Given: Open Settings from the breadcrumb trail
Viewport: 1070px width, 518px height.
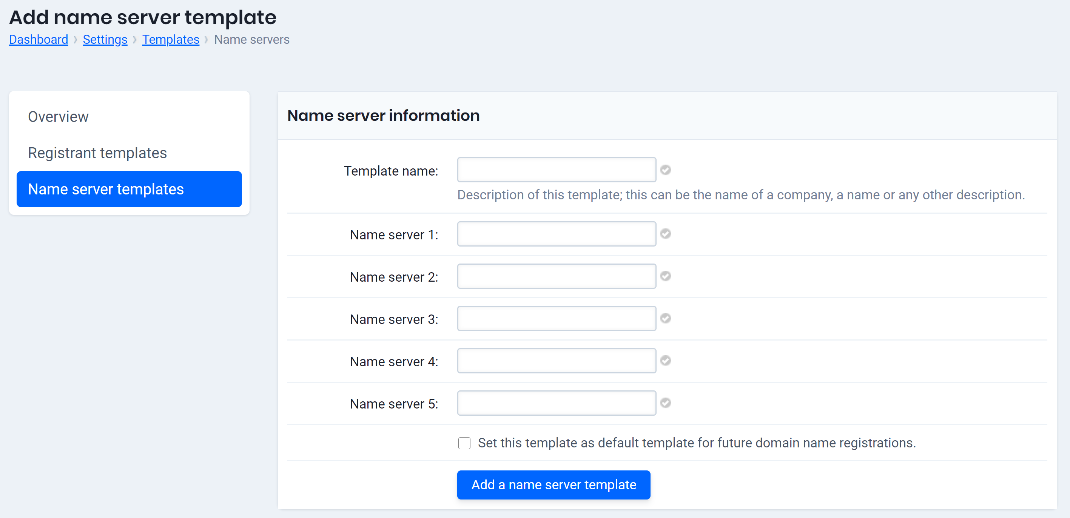Looking at the screenshot, I should [x=105, y=40].
